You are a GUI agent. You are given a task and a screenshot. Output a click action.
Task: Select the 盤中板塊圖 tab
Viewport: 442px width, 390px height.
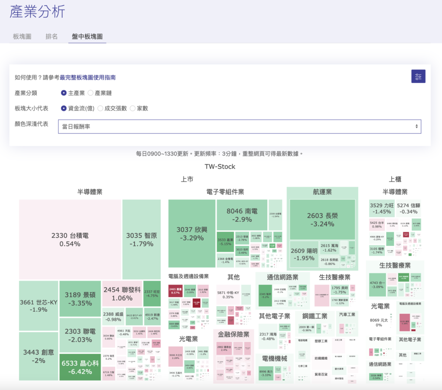(87, 36)
